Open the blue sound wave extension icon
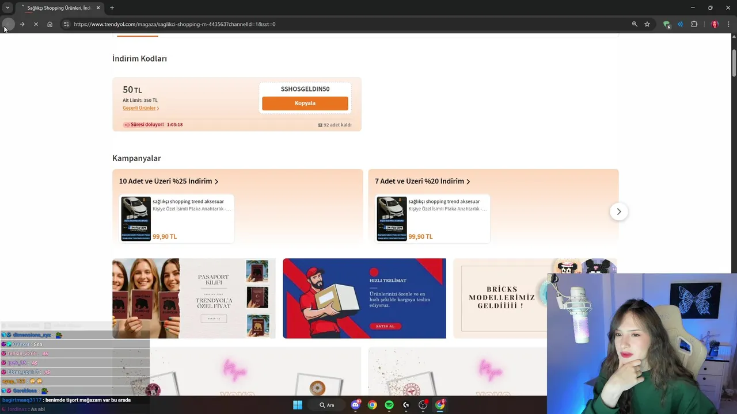Viewport: 737px width, 414px height. [x=680, y=24]
